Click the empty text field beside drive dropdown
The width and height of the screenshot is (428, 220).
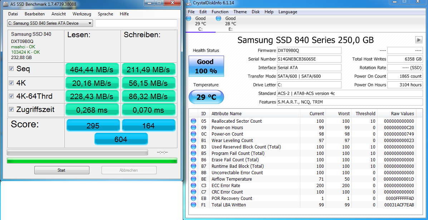click(136, 23)
